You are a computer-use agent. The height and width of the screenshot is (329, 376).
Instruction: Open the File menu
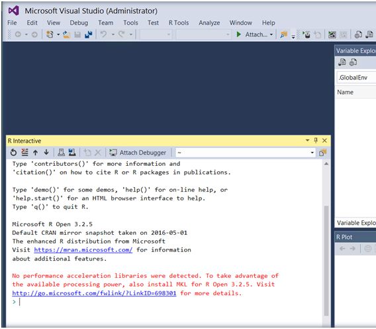(x=12, y=23)
